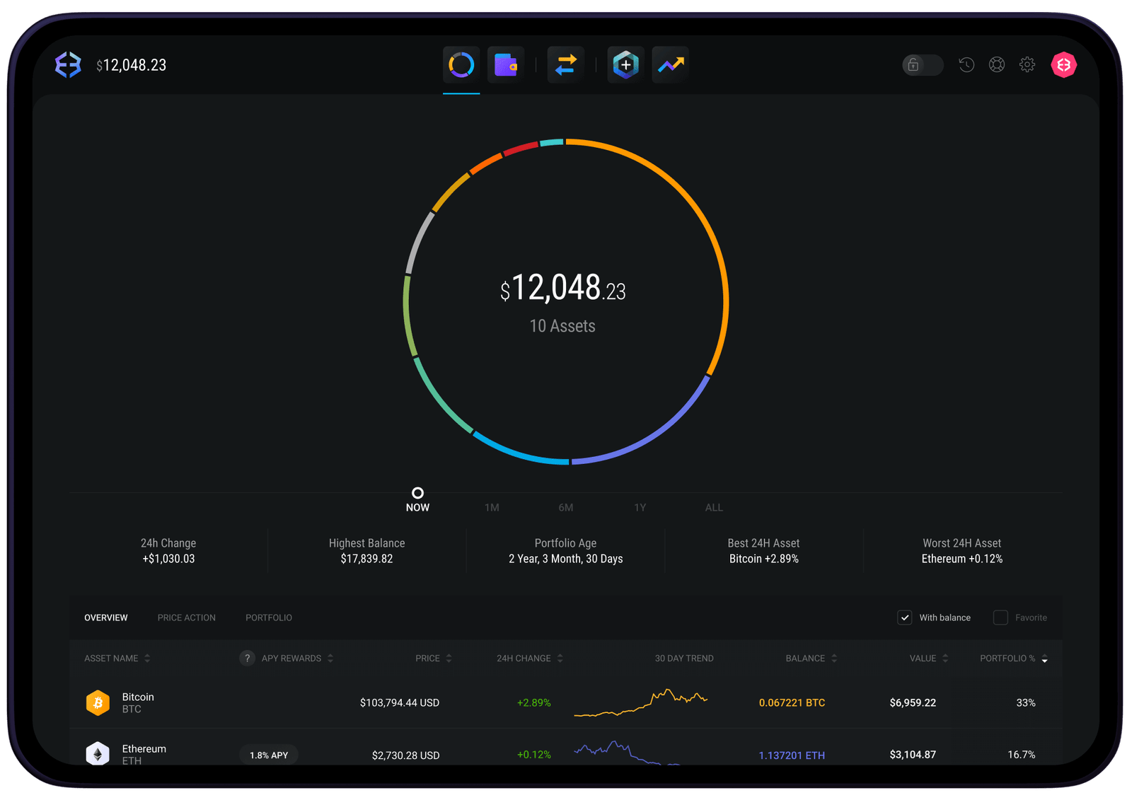Select the 1Y timeframe
This screenshot has height=800, width=1132.
[640, 507]
